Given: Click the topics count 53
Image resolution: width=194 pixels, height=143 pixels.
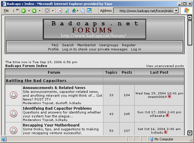Looking at the screenshot, I should 111,131.
